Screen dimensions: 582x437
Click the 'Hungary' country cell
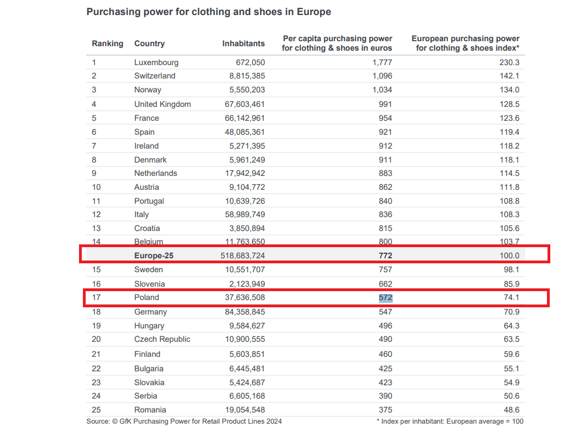[x=149, y=326]
